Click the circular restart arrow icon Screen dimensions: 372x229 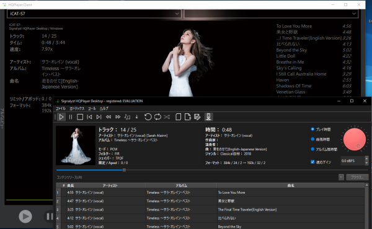148,117
